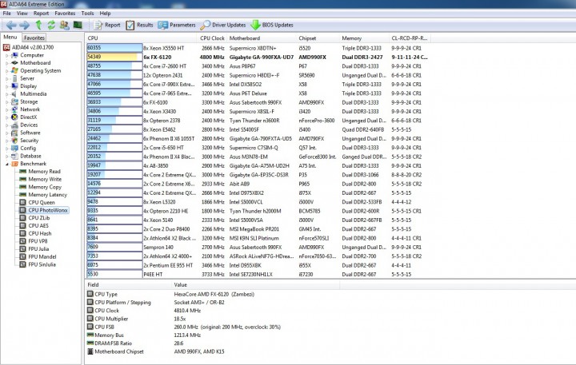This screenshot has height=365, width=576.
Task: Click the users toolbar icon
Action: [64, 25]
